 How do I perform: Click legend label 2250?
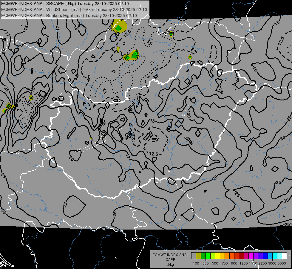click(263, 263)
